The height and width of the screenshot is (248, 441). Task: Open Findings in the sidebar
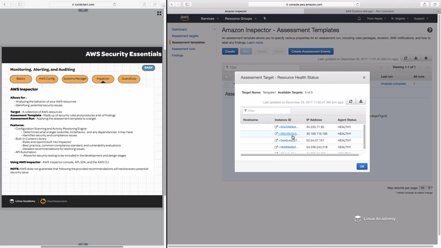177,55
